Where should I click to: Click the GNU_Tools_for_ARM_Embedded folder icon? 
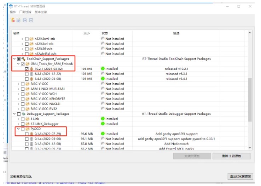[x=28, y=64]
